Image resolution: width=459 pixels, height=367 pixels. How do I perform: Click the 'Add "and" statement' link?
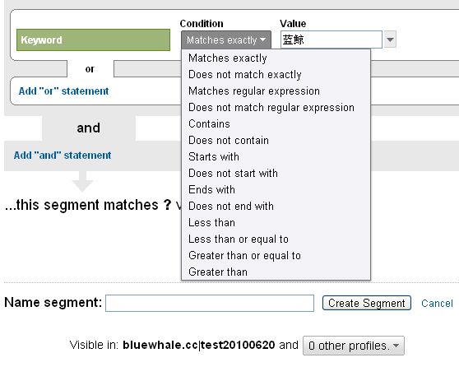tap(63, 156)
